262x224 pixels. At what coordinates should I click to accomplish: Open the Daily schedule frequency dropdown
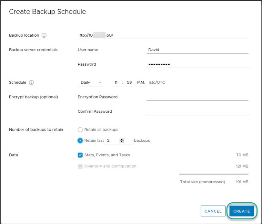tap(90, 82)
